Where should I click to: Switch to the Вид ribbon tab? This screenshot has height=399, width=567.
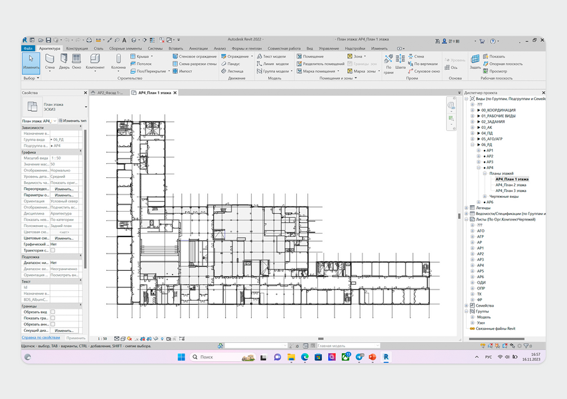tap(309, 48)
